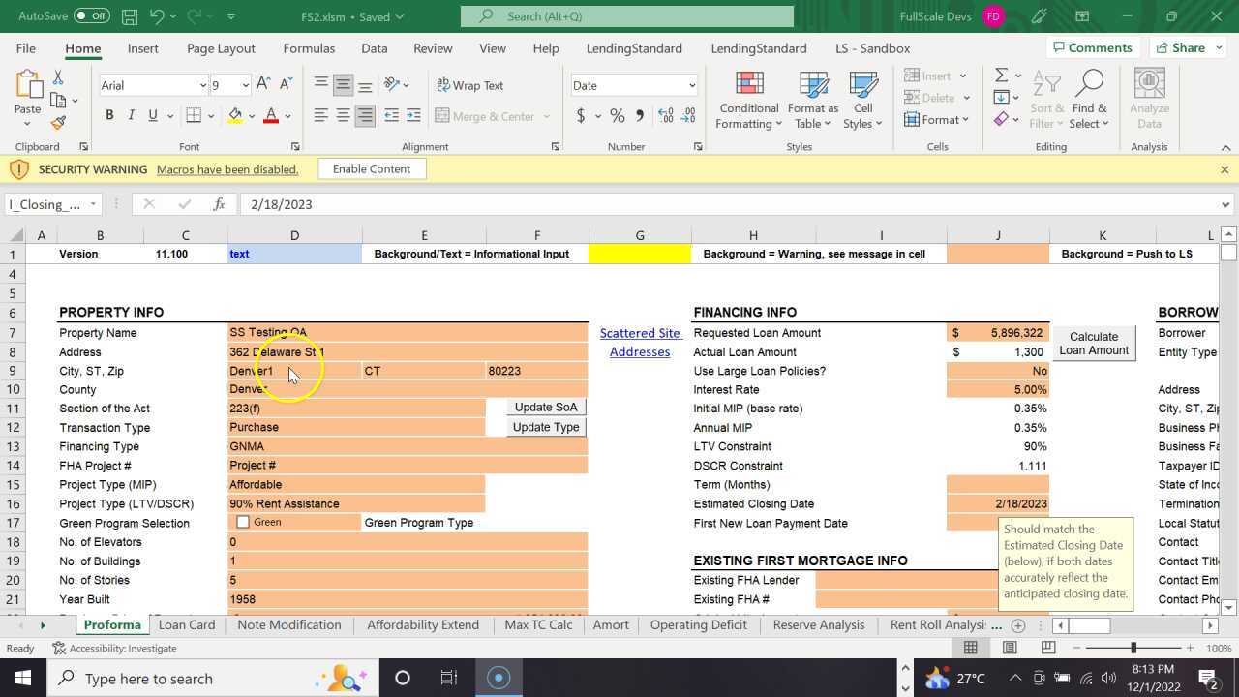Expand the Number Format dropdown showing Date

(x=691, y=85)
